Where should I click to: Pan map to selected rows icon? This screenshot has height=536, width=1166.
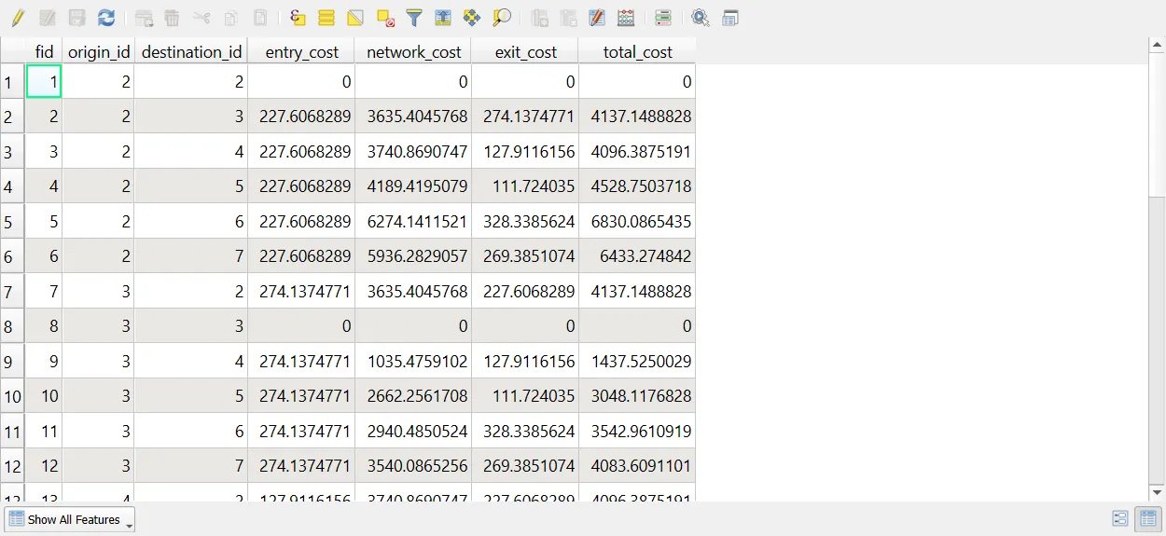click(472, 18)
